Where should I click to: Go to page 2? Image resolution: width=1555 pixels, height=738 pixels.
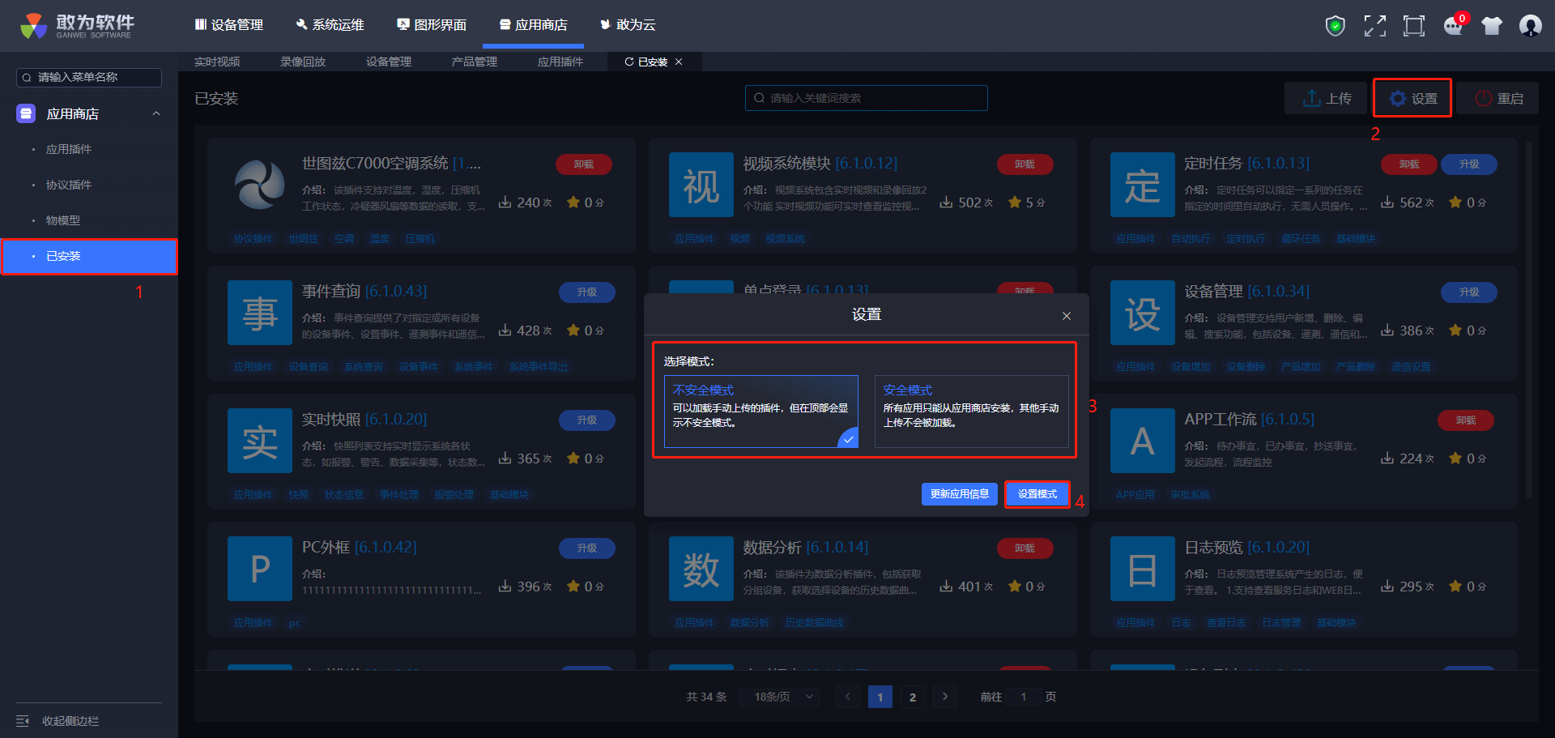coord(913,697)
